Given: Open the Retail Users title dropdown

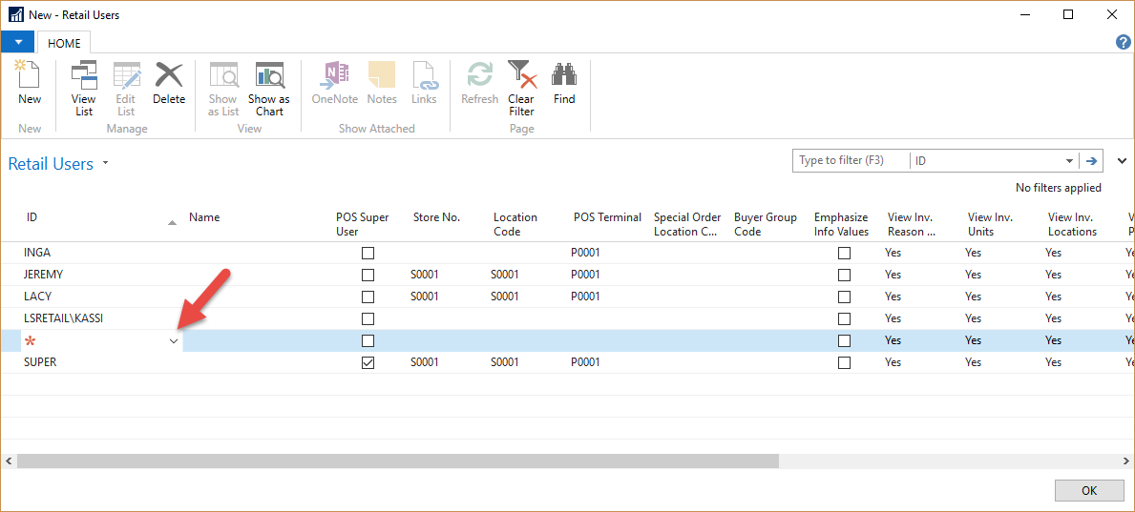Looking at the screenshot, I should click(106, 163).
